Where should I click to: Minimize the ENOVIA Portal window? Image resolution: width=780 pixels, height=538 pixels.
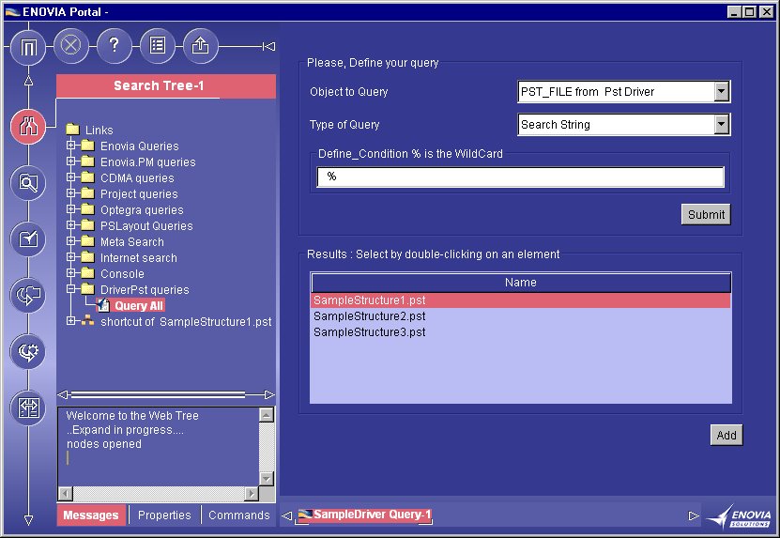tap(735, 12)
